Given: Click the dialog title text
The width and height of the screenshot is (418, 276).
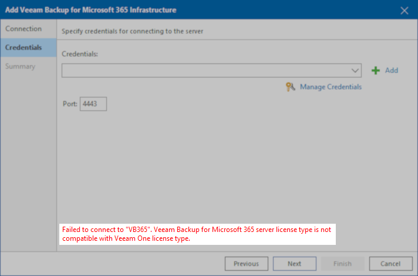Looking at the screenshot, I should 90,10.
